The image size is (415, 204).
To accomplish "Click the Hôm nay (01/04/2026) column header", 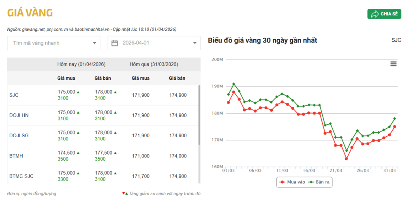I will (x=81, y=64).
